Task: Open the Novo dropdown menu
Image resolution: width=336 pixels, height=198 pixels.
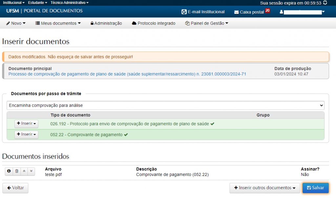Action: pos(16,23)
